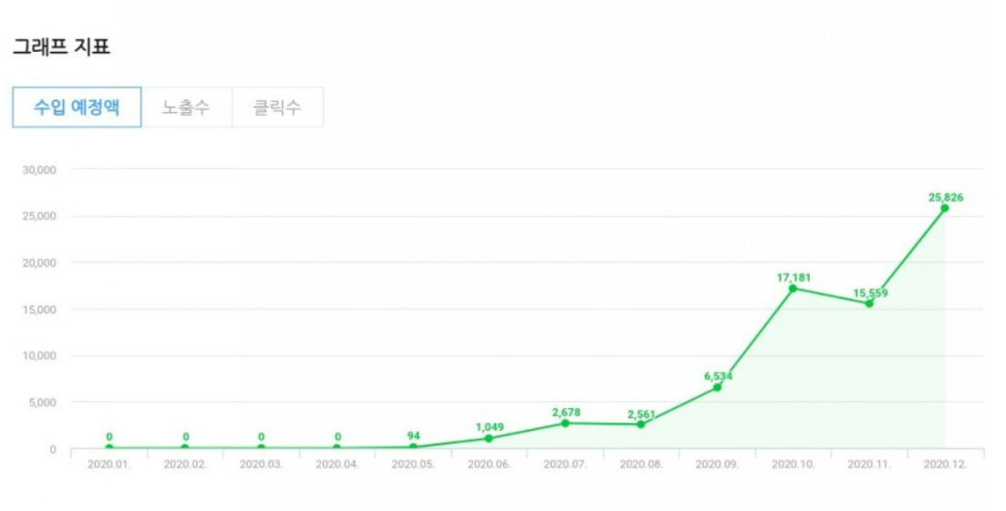Click the 2020.05 data point (94)

(413, 446)
